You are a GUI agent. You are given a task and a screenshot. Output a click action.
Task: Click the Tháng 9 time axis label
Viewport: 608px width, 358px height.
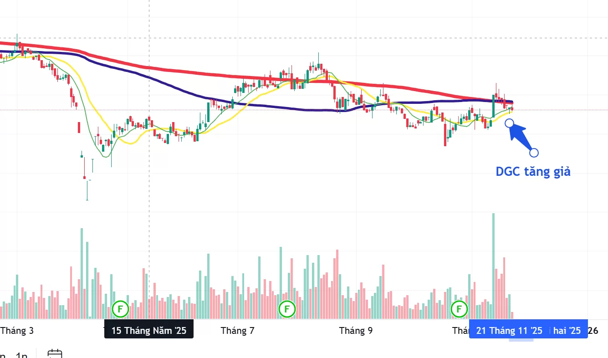point(356,330)
